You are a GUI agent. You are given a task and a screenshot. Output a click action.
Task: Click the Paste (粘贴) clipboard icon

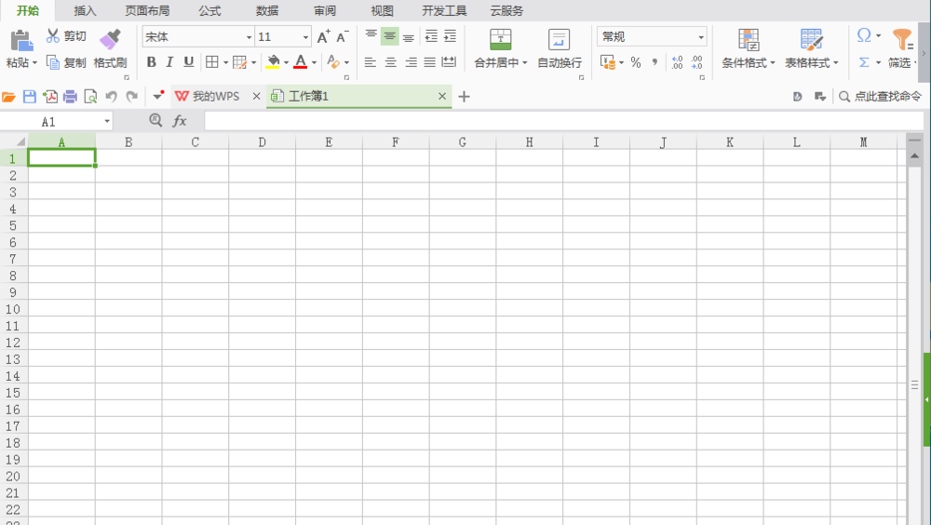click(x=21, y=40)
